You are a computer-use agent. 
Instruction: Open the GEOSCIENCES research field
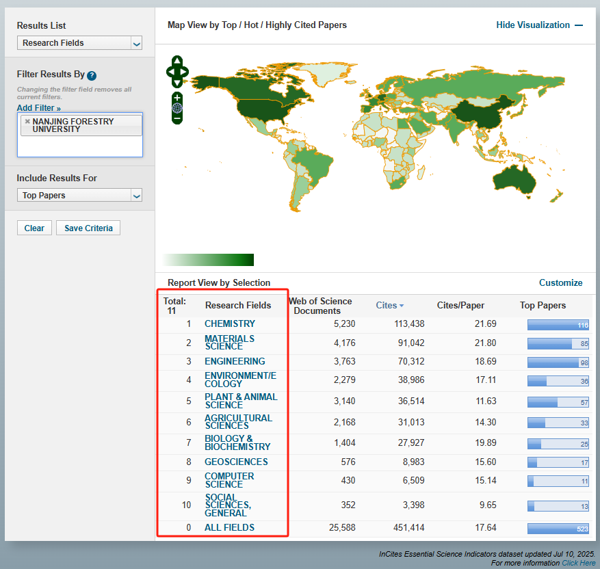[236, 462]
